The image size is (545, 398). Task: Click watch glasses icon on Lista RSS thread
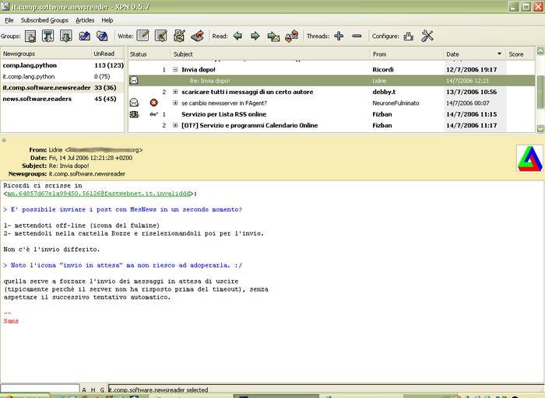153,114
